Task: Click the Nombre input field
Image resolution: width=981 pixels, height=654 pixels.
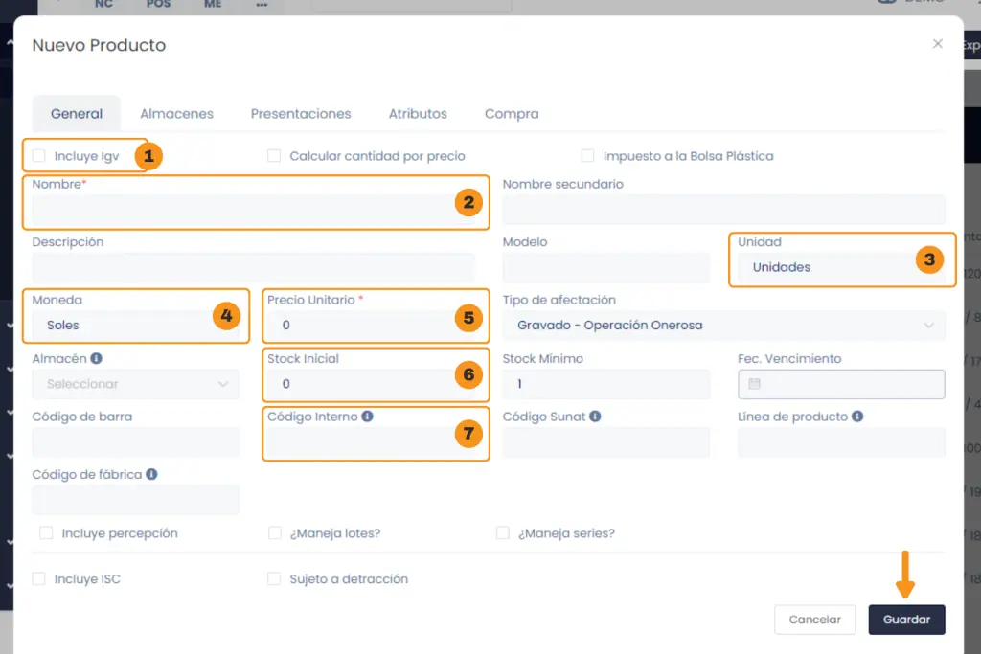Action: pyautogui.click(x=253, y=210)
